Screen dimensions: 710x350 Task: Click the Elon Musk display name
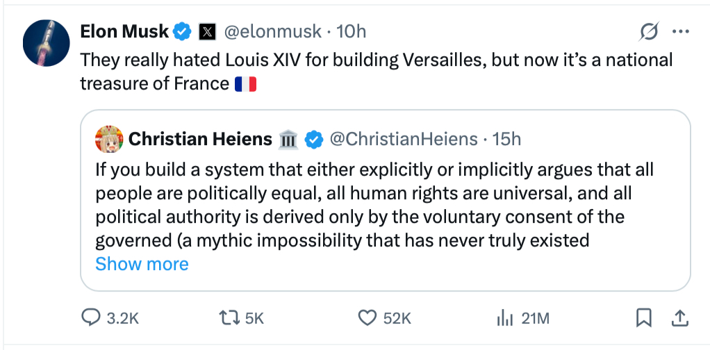(124, 31)
